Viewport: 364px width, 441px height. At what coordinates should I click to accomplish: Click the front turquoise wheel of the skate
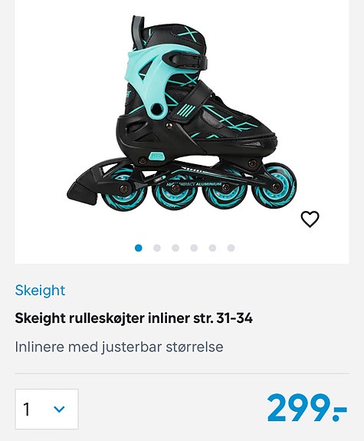(274, 187)
